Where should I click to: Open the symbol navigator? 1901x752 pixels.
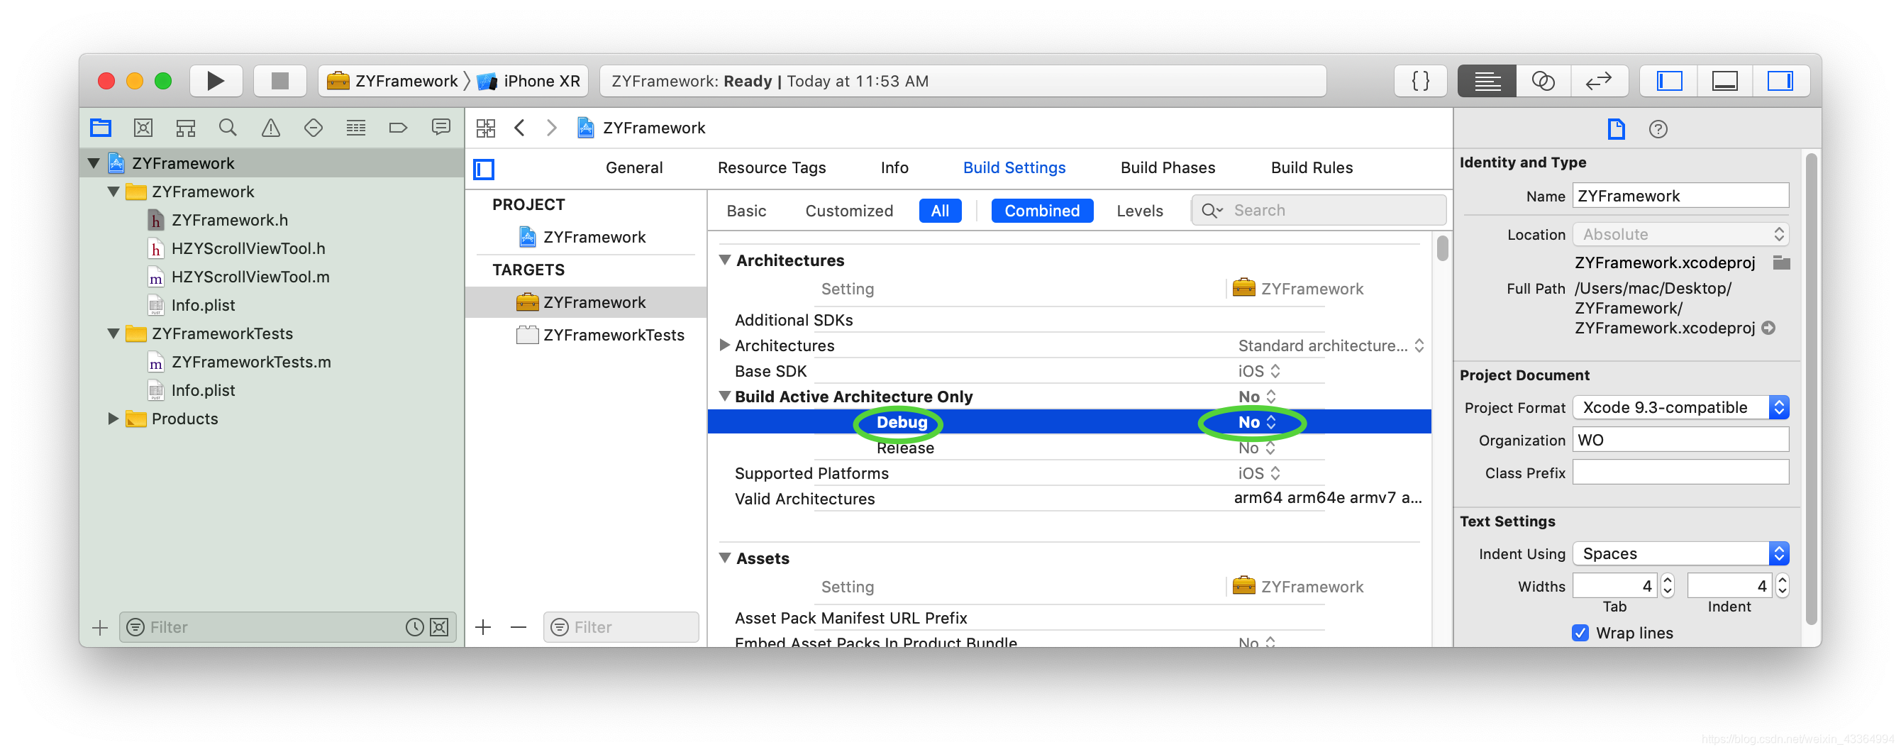coord(185,128)
